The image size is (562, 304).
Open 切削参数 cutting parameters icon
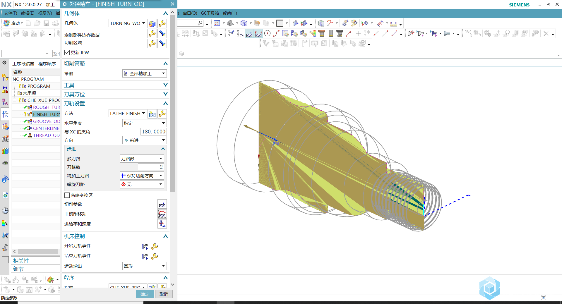pyautogui.click(x=162, y=204)
